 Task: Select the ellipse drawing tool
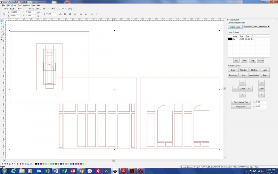1,37
